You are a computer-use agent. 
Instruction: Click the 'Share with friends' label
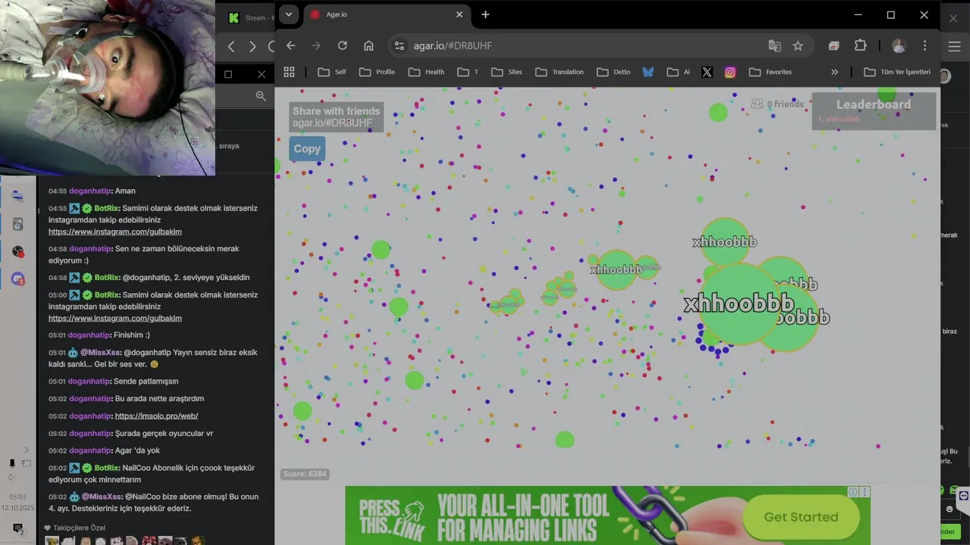click(x=336, y=111)
